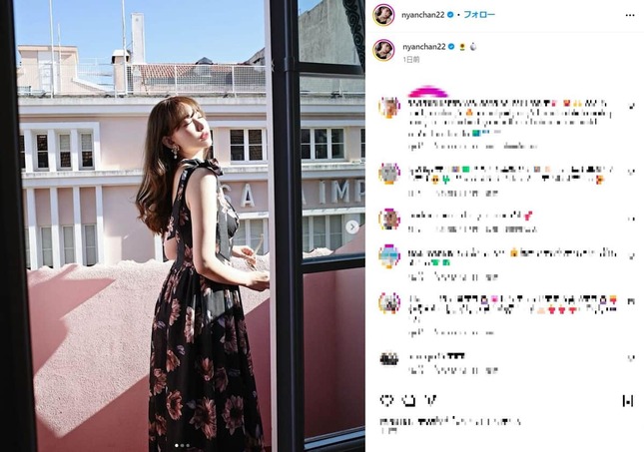This screenshot has height=452, width=644.
Task: Like the second comment with its heart
Action: pyautogui.click(x=631, y=172)
